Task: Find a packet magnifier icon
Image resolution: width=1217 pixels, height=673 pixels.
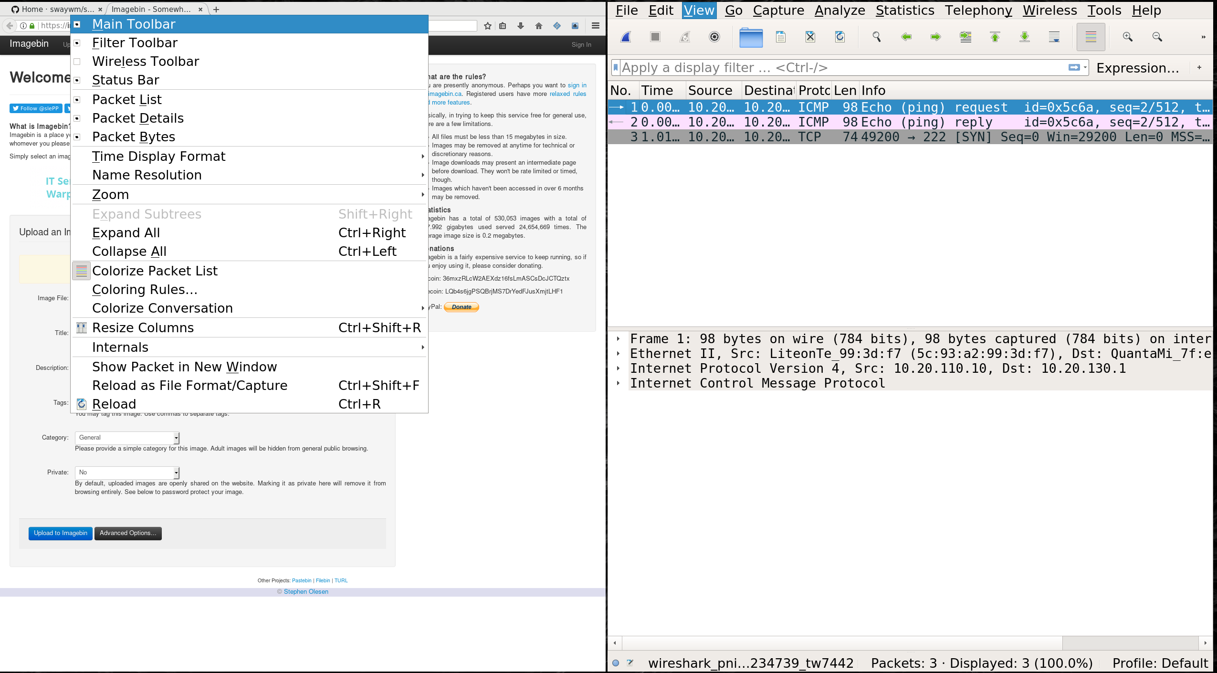Action: click(x=877, y=37)
